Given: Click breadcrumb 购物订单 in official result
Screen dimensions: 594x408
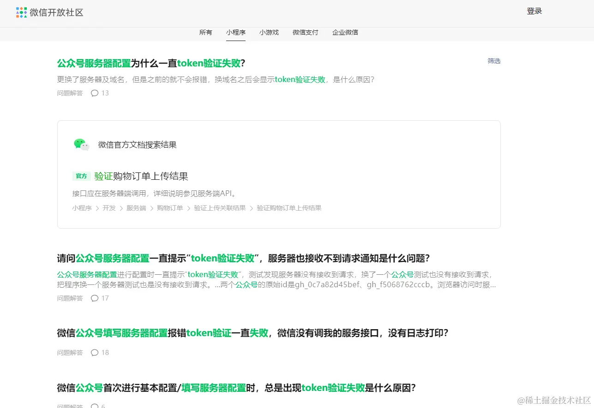Looking at the screenshot, I should pyautogui.click(x=170, y=208).
